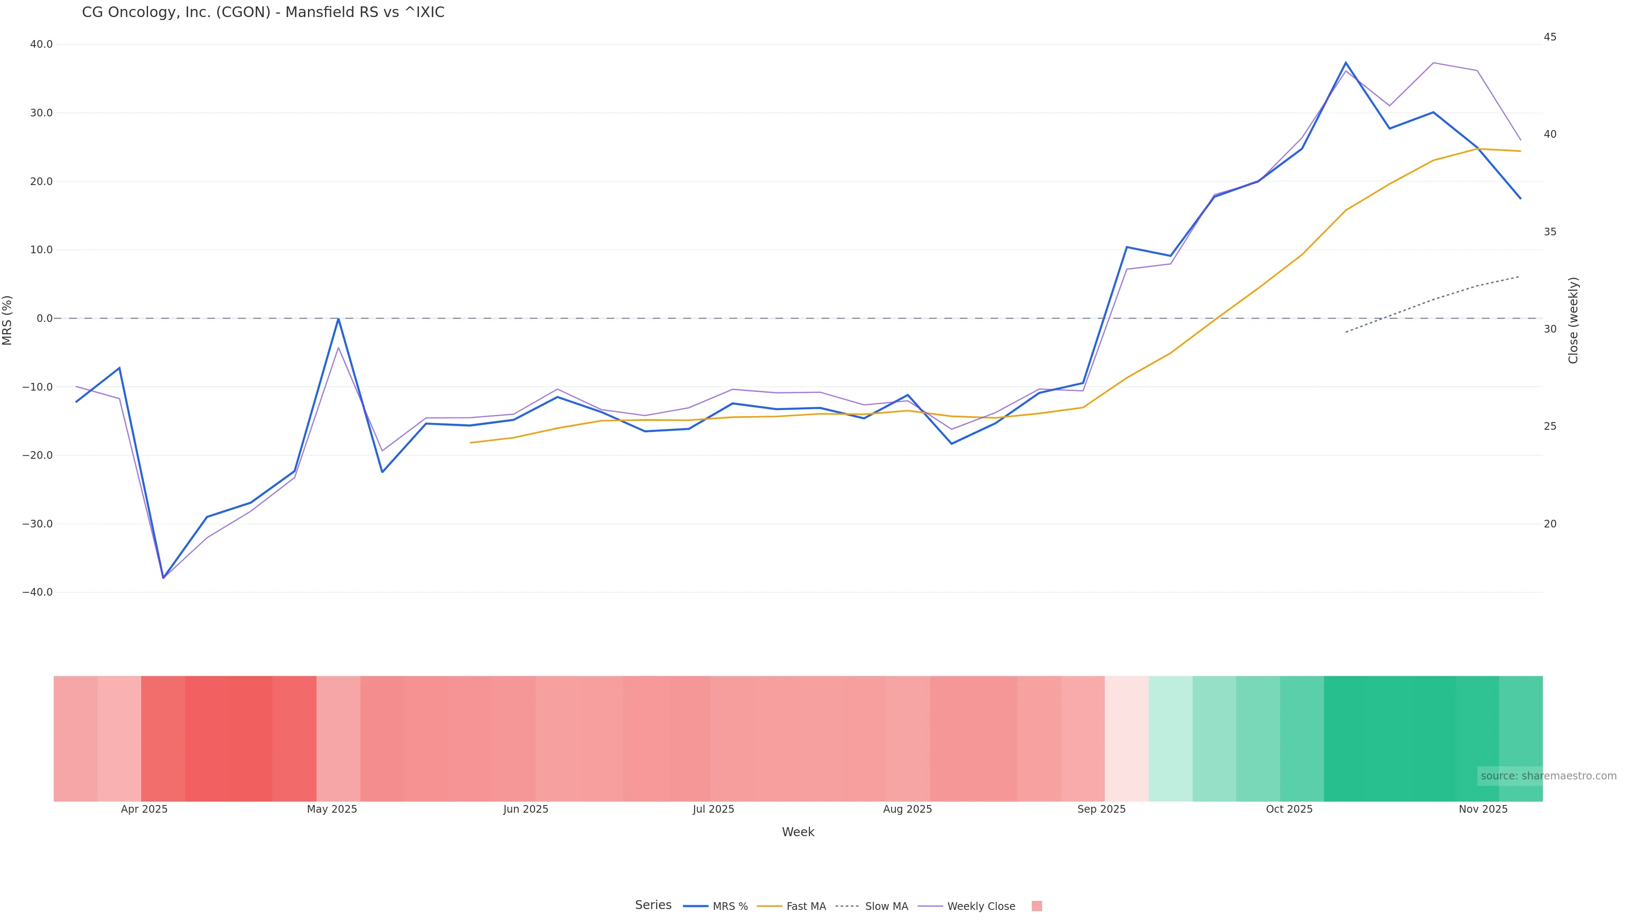Click the red heatmap swatch in legend
Viewport: 1638px width, 921px height.
(1037, 907)
